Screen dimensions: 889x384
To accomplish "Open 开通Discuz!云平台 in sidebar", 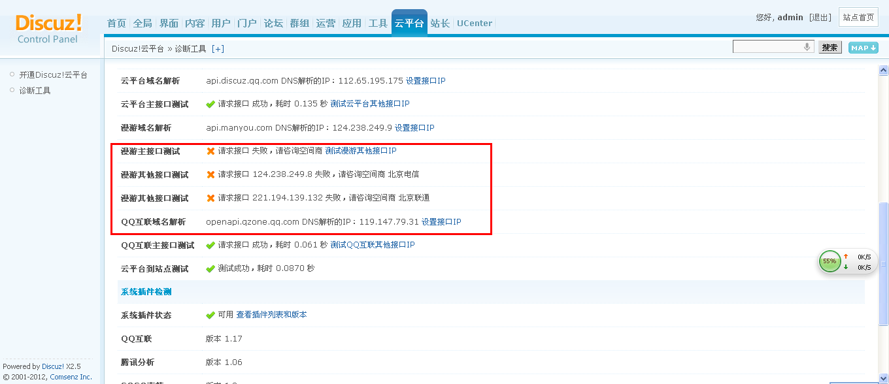I will [54, 75].
